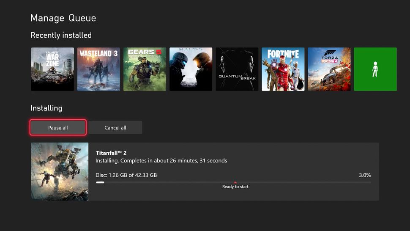
Task: Open the Titanfall 2 cover art thumbnail
Action: (60, 172)
